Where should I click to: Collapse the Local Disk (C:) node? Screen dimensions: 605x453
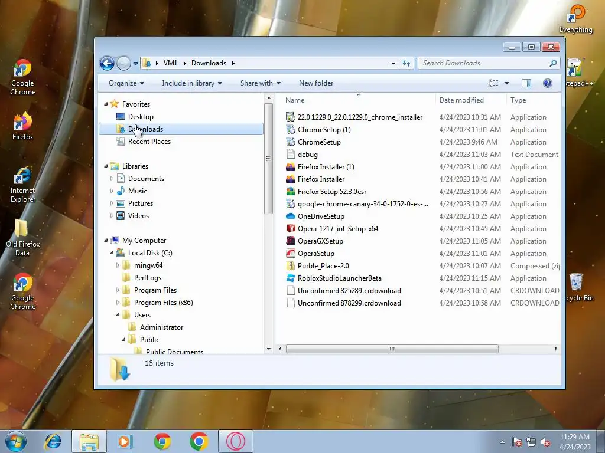[112, 253]
